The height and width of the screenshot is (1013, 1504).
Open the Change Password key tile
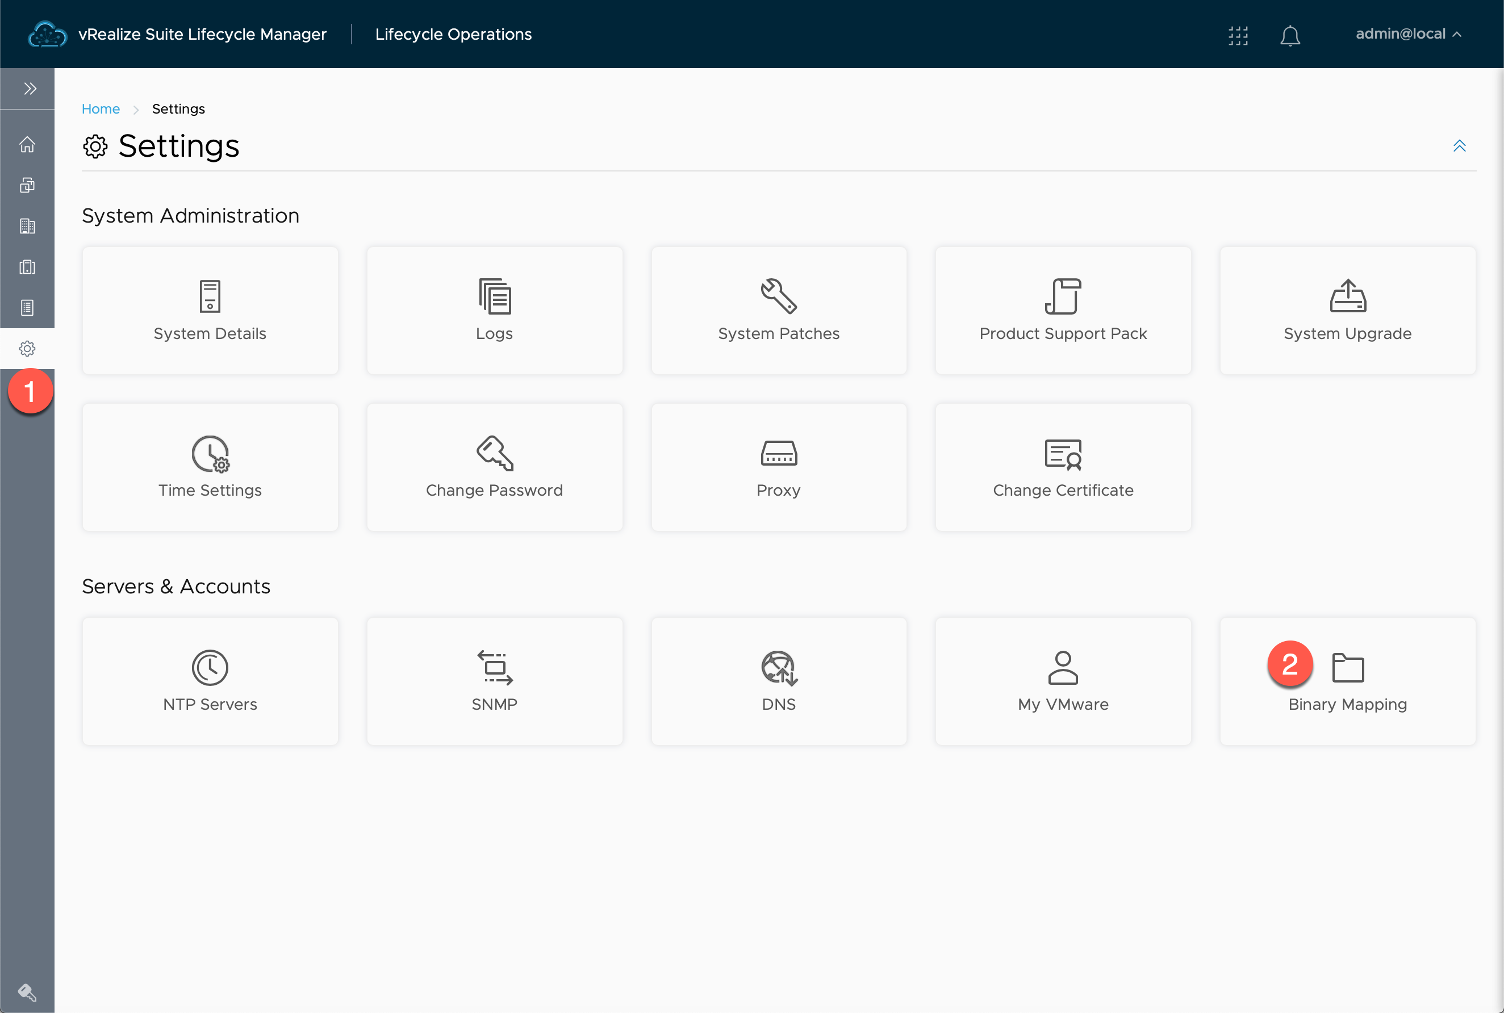494,466
